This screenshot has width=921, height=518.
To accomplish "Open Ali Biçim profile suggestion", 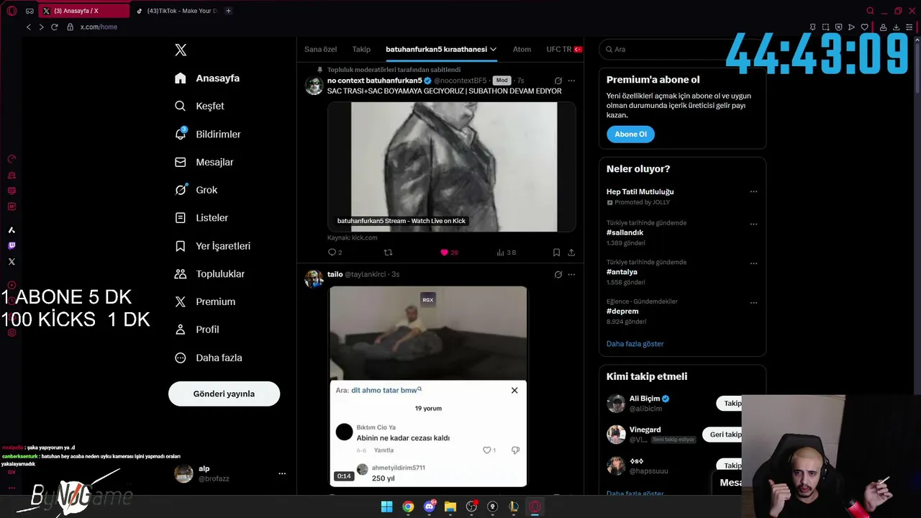I will pyautogui.click(x=644, y=399).
